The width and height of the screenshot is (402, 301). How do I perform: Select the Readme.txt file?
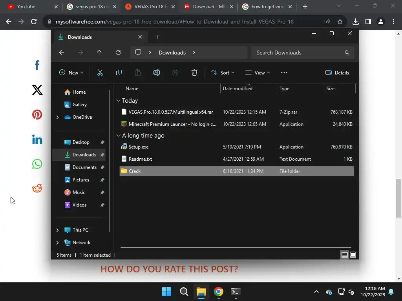(237, 159)
